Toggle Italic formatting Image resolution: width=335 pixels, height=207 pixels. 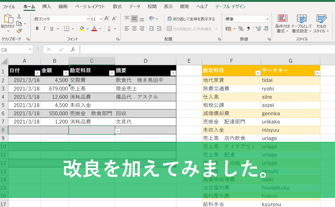click(45, 29)
